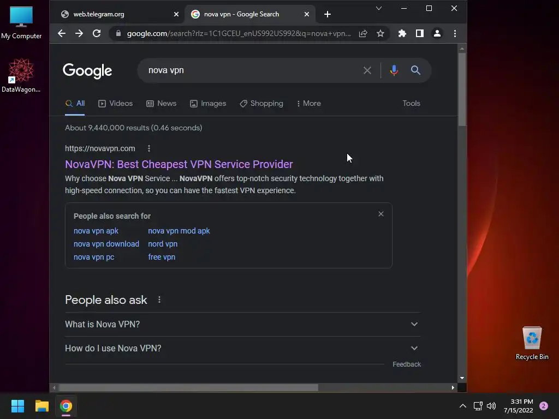Open the clock showing 3:31 PM
559x419 pixels.
(519, 406)
